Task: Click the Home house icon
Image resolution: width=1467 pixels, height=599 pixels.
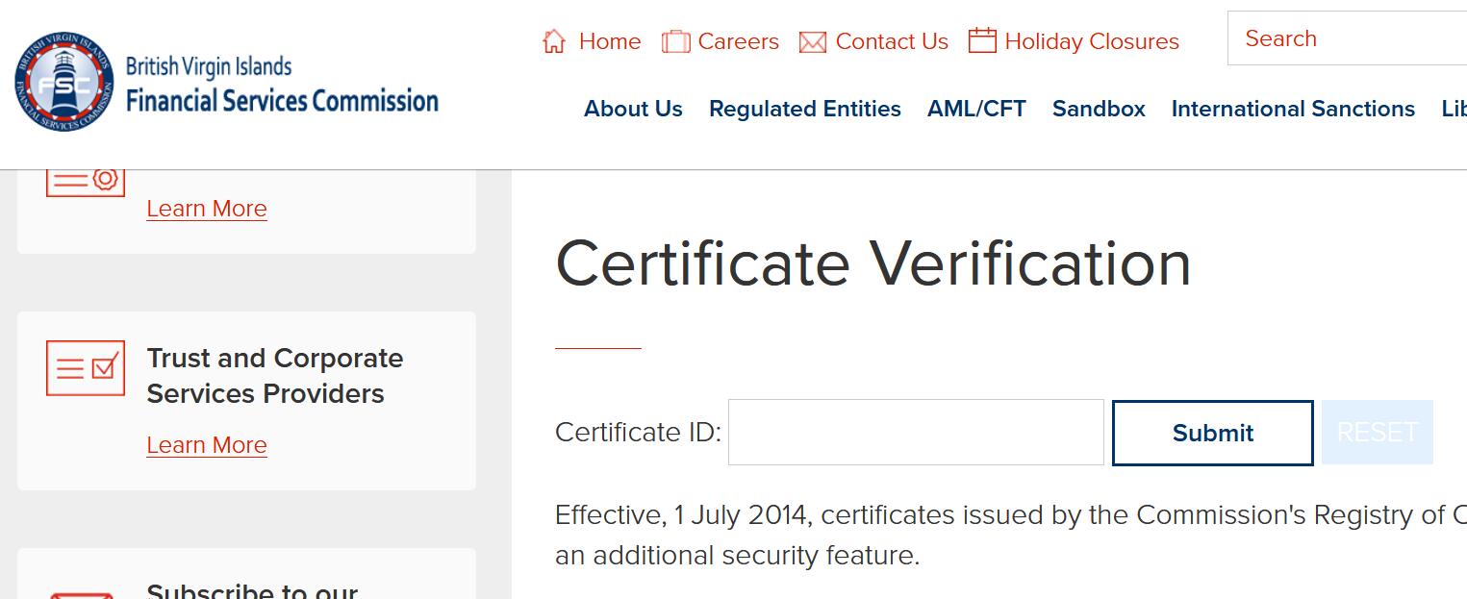Action: tap(554, 41)
